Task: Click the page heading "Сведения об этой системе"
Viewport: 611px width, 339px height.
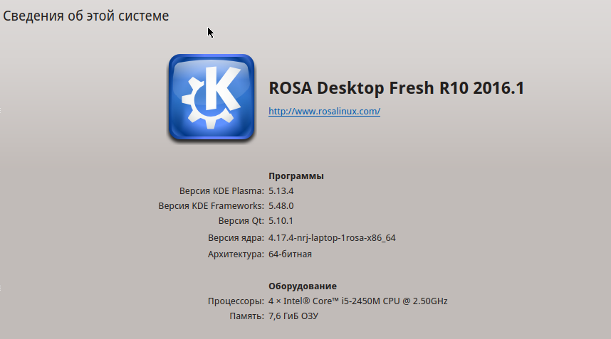Action: [x=85, y=16]
